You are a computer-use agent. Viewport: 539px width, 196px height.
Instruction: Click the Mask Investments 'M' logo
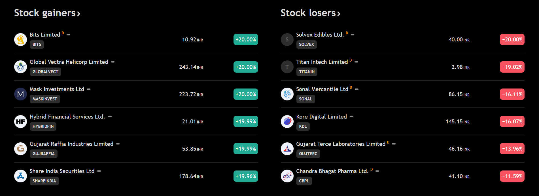click(x=20, y=94)
